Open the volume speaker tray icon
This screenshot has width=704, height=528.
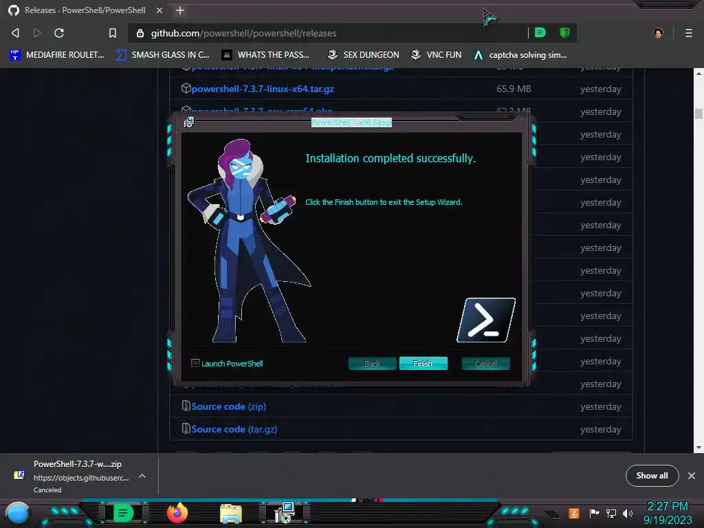[628, 513]
